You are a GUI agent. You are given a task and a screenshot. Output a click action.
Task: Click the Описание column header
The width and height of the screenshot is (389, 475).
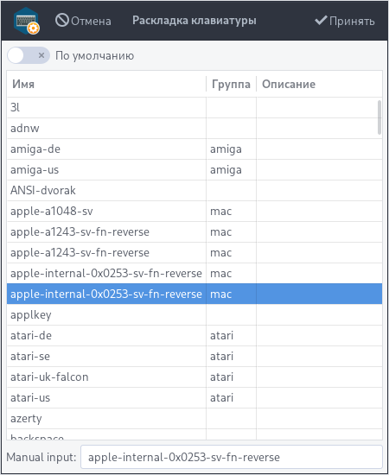tap(319, 84)
